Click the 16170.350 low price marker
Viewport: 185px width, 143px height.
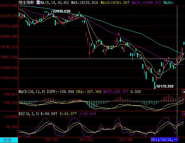[165, 86]
